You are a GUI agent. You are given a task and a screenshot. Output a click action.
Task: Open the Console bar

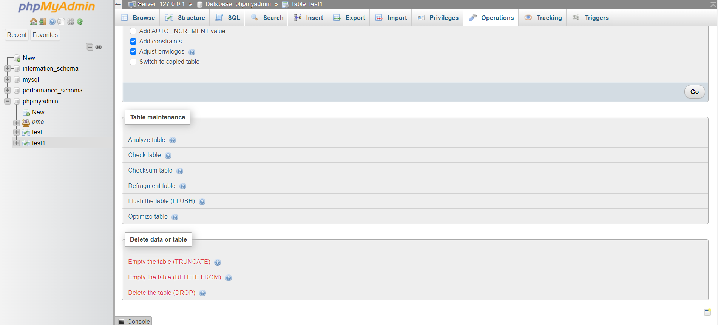[x=134, y=321]
